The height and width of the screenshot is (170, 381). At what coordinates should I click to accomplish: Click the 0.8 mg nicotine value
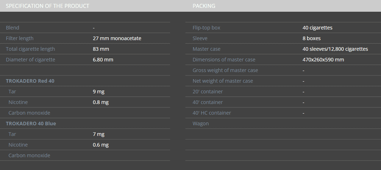[x=101, y=102]
